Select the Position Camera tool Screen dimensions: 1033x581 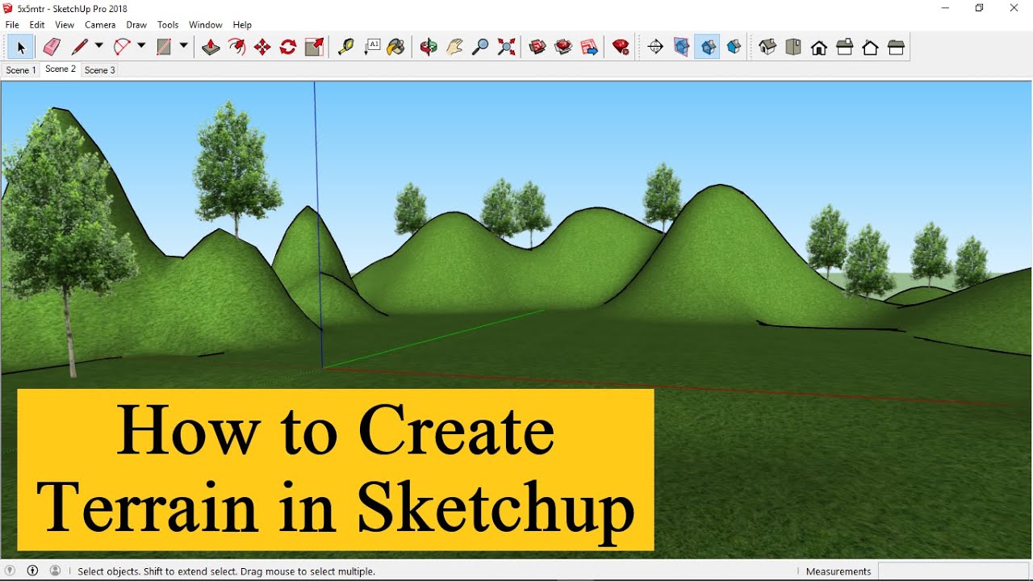point(655,48)
